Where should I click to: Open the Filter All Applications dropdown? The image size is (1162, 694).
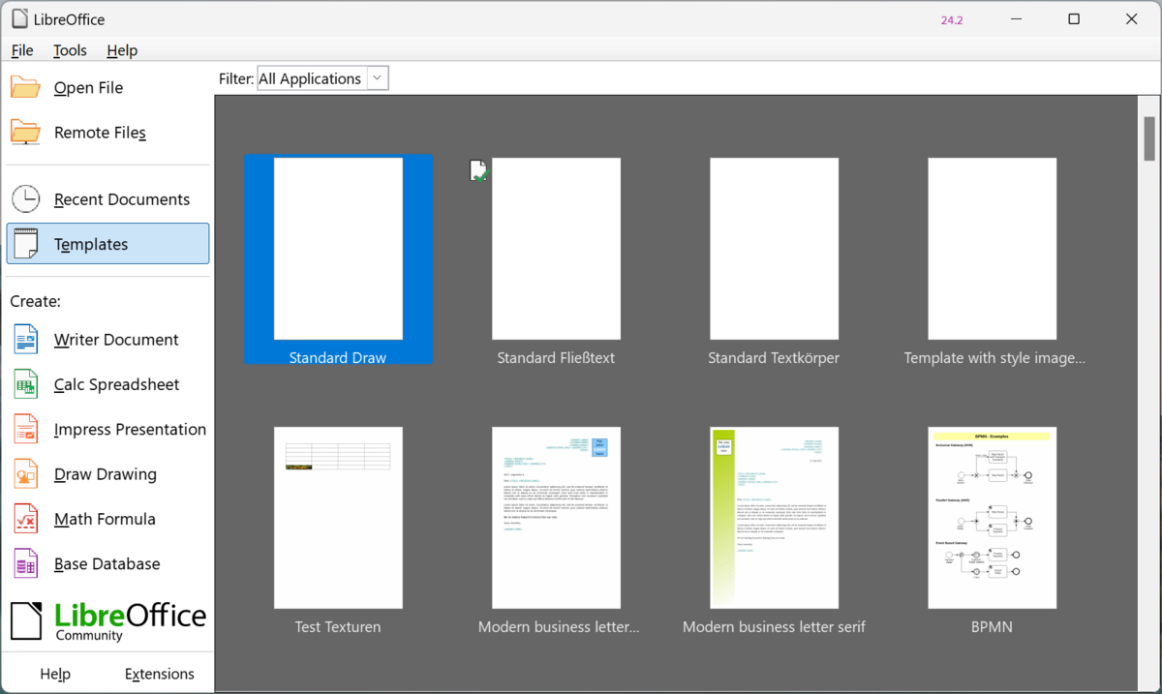click(x=322, y=78)
